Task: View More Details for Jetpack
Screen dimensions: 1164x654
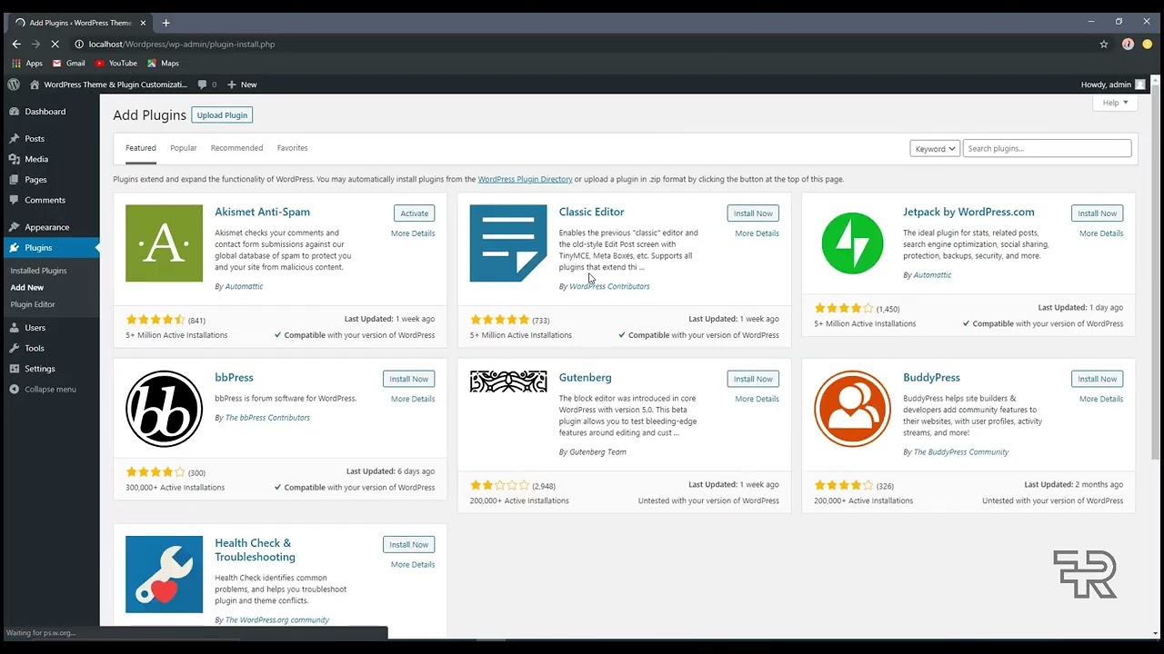Action: (x=1101, y=233)
